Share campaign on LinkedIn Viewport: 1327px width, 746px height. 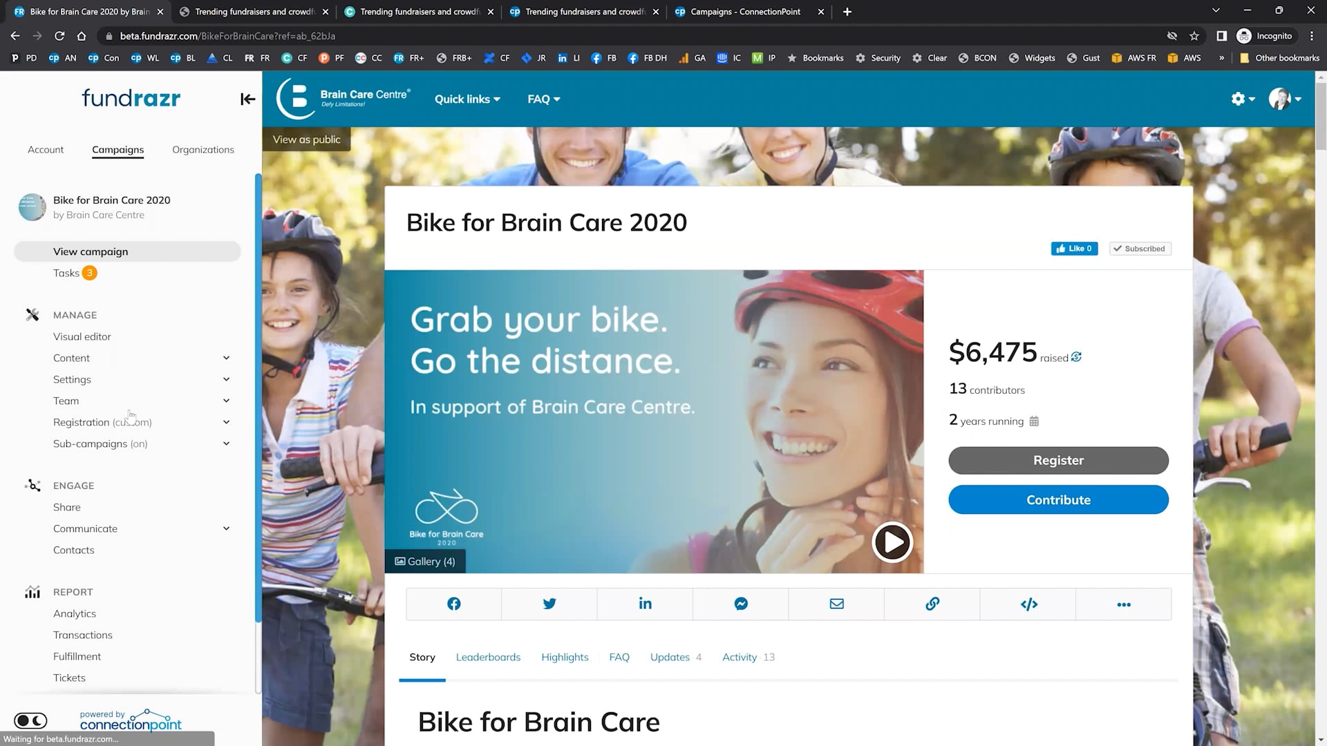(645, 604)
